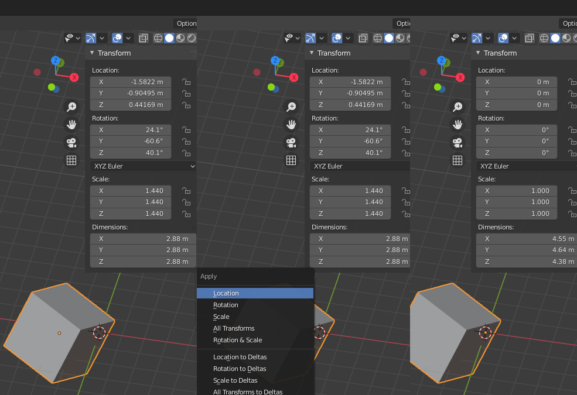This screenshot has height=395, width=577.
Task: Collapse the Transform panel in left viewport
Action: (x=93, y=53)
